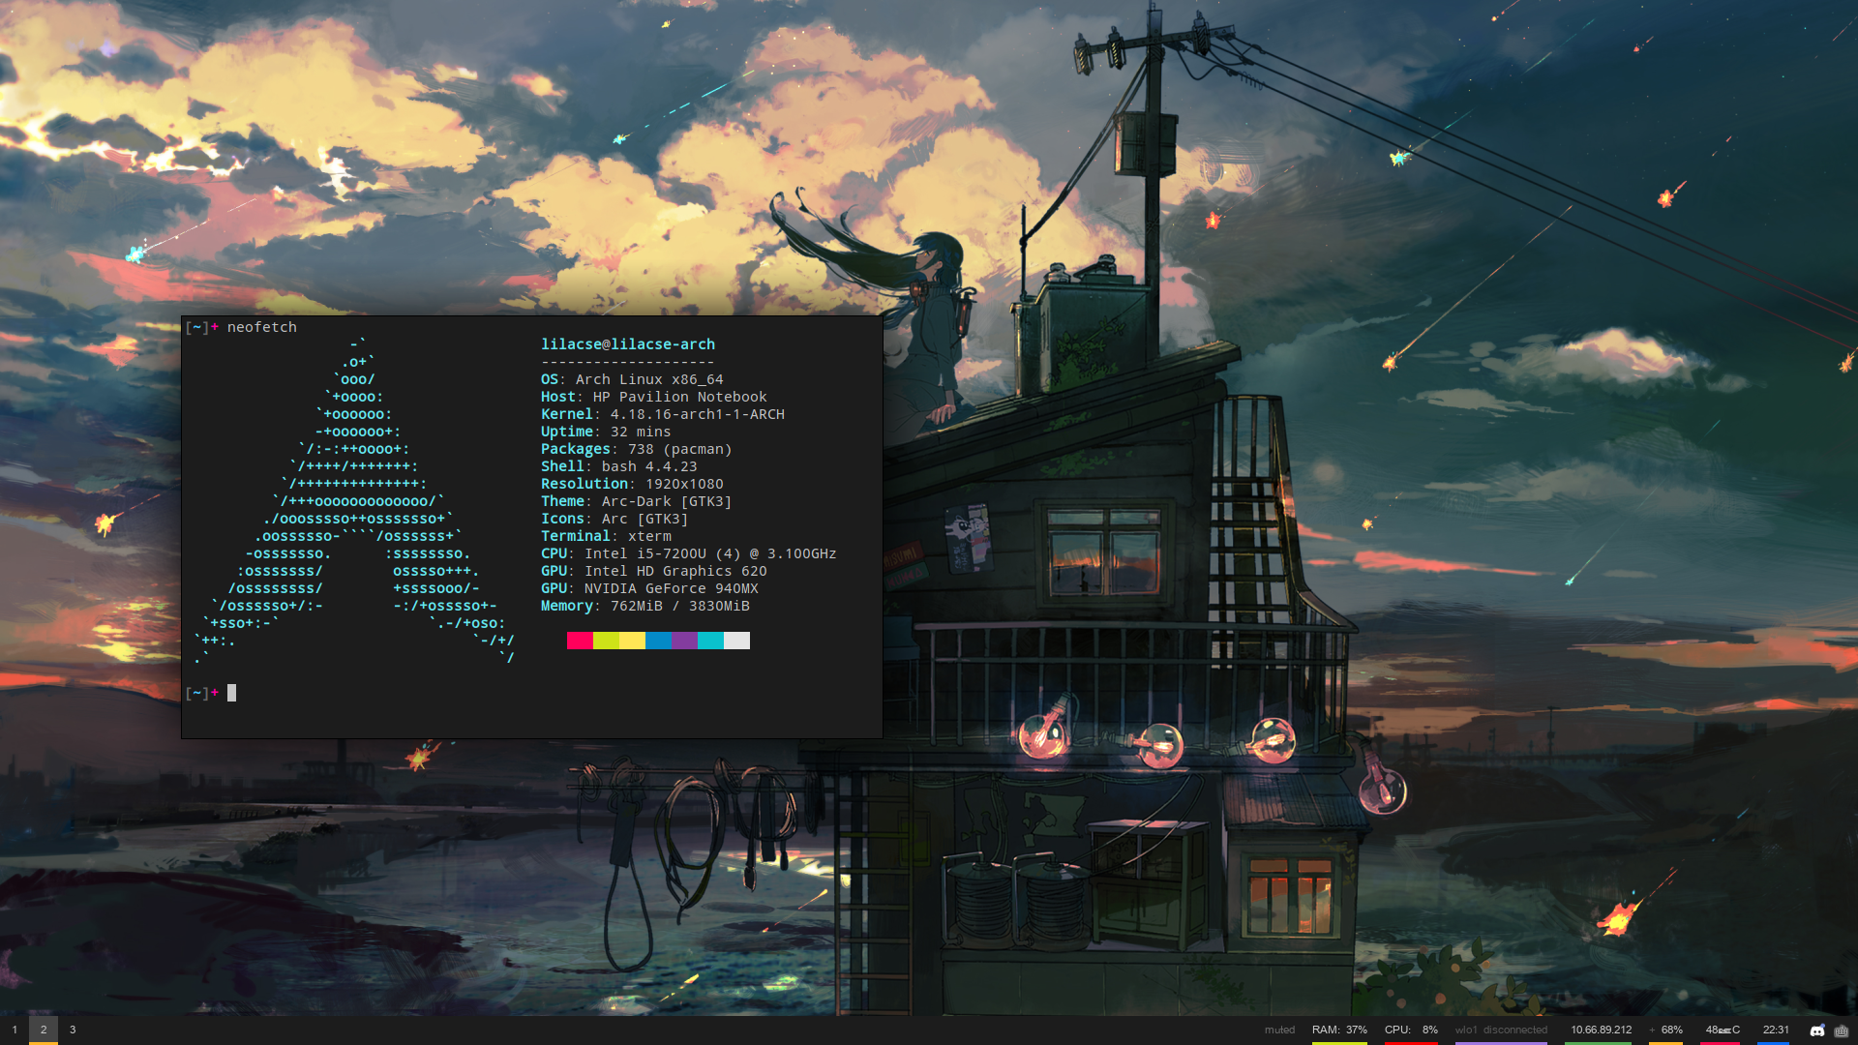Image resolution: width=1858 pixels, height=1045 pixels.
Task: Pick the purple color block in neofetch
Action: (684, 641)
